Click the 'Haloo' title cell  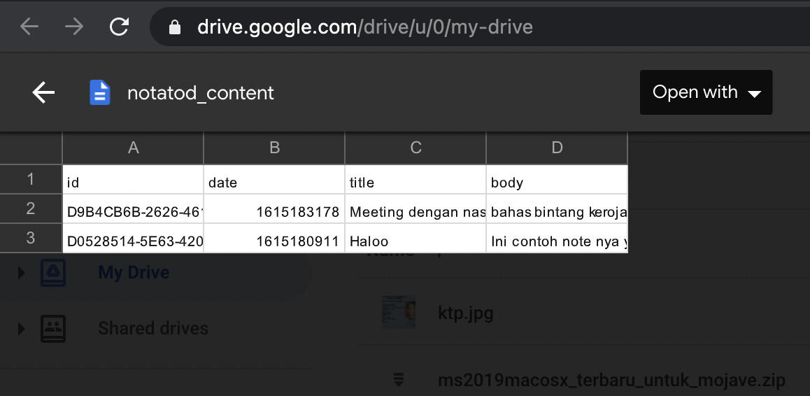[415, 241]
